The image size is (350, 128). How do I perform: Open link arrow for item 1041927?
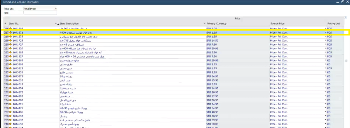(x=10, y=57)
